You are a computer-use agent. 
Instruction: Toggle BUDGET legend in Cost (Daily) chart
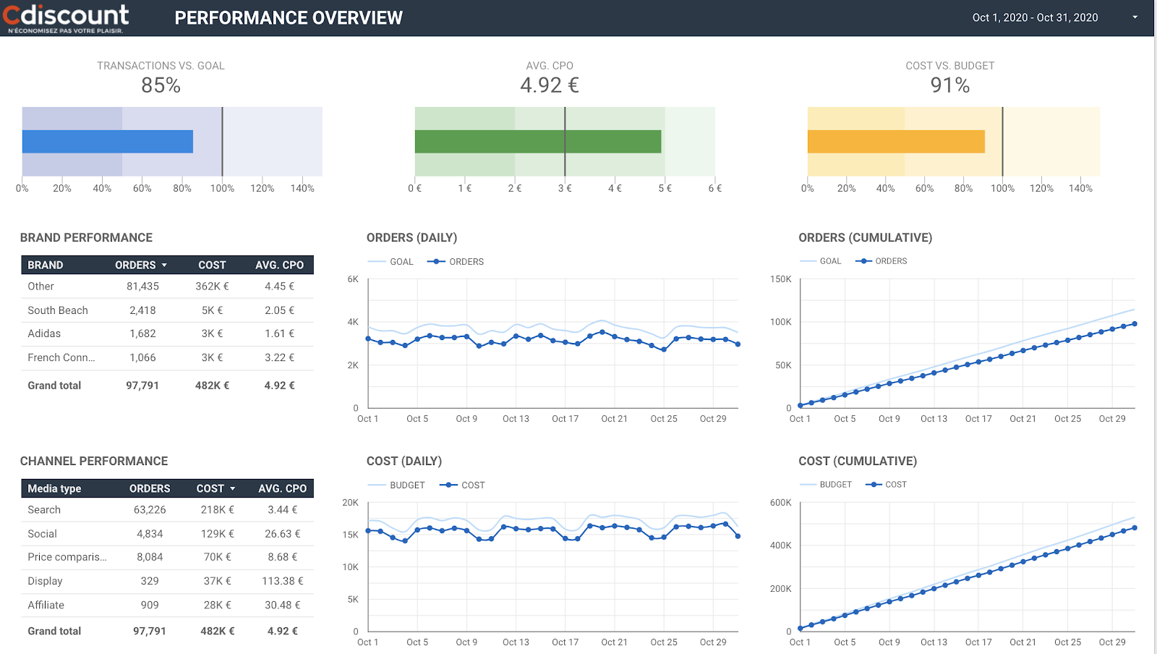coord(396,485)
